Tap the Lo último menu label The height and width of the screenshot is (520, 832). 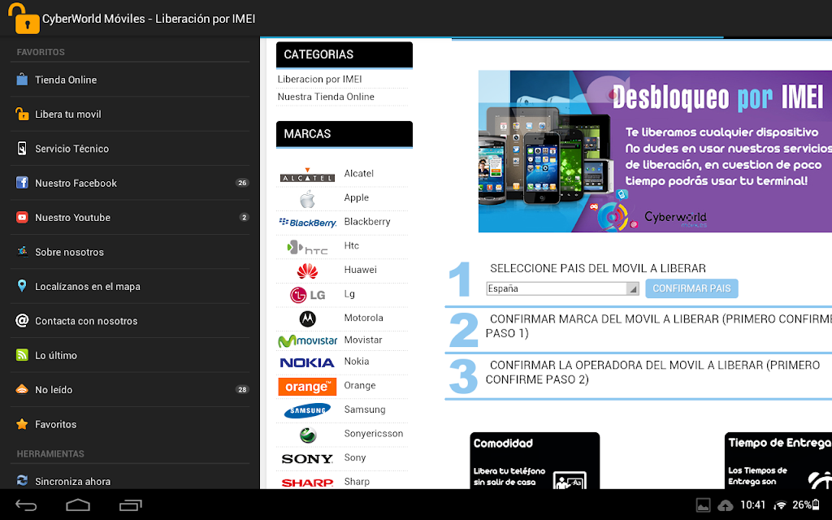(x=56, y=356)
